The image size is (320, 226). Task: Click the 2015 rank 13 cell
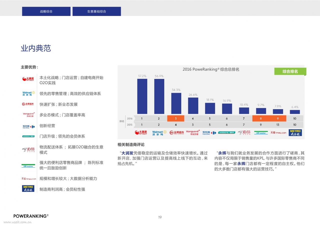[x=278, y=125]
